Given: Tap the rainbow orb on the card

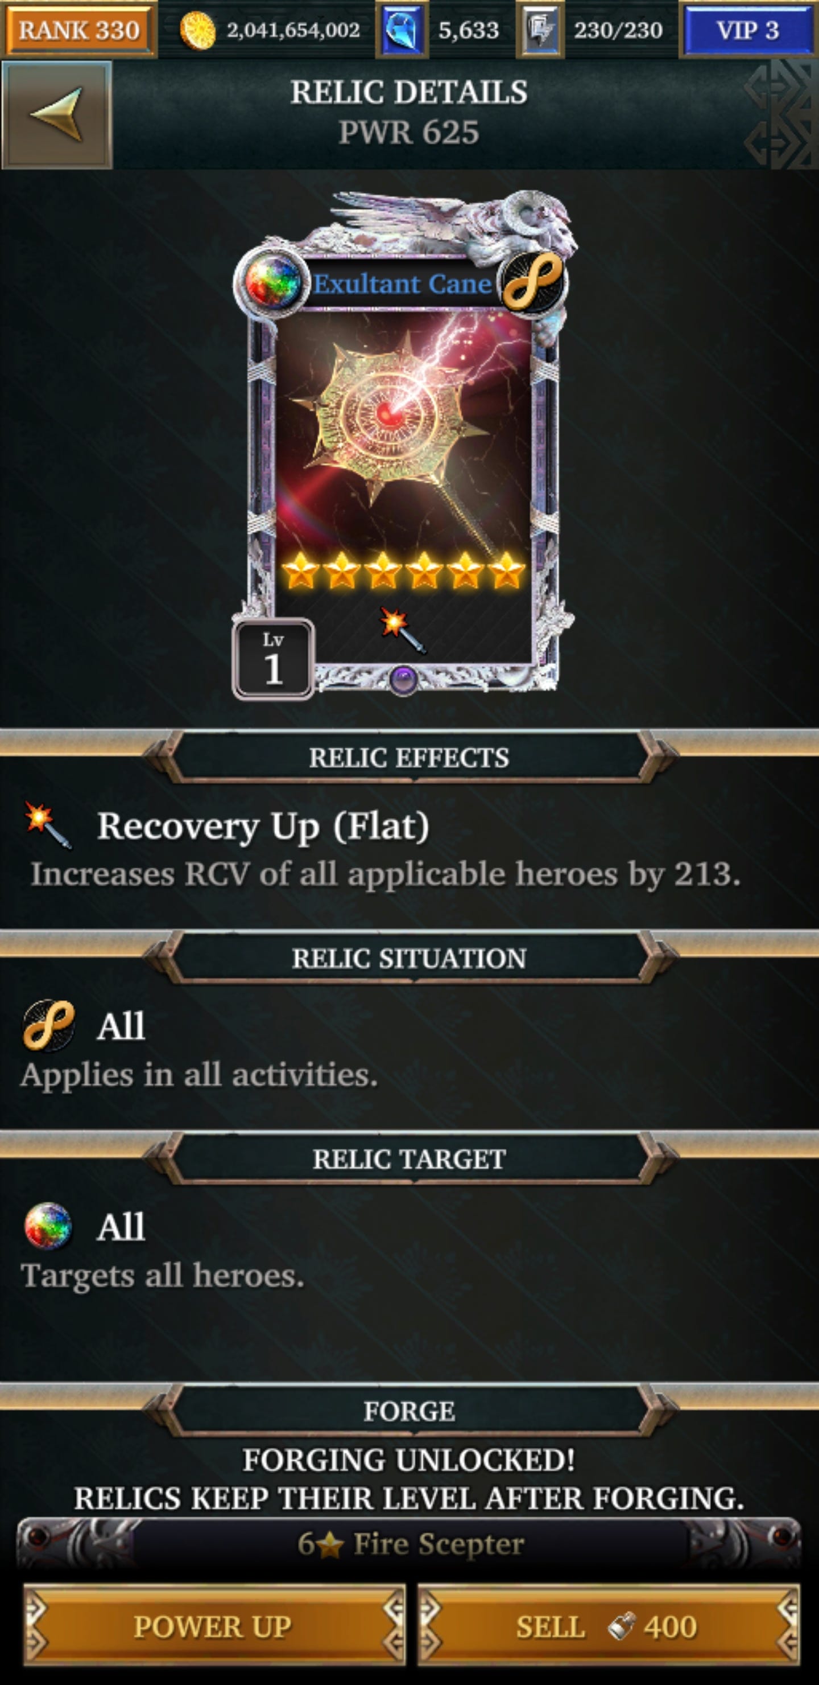Looking at the screenshot, I should pyautogui.click(x=272, y=282).
